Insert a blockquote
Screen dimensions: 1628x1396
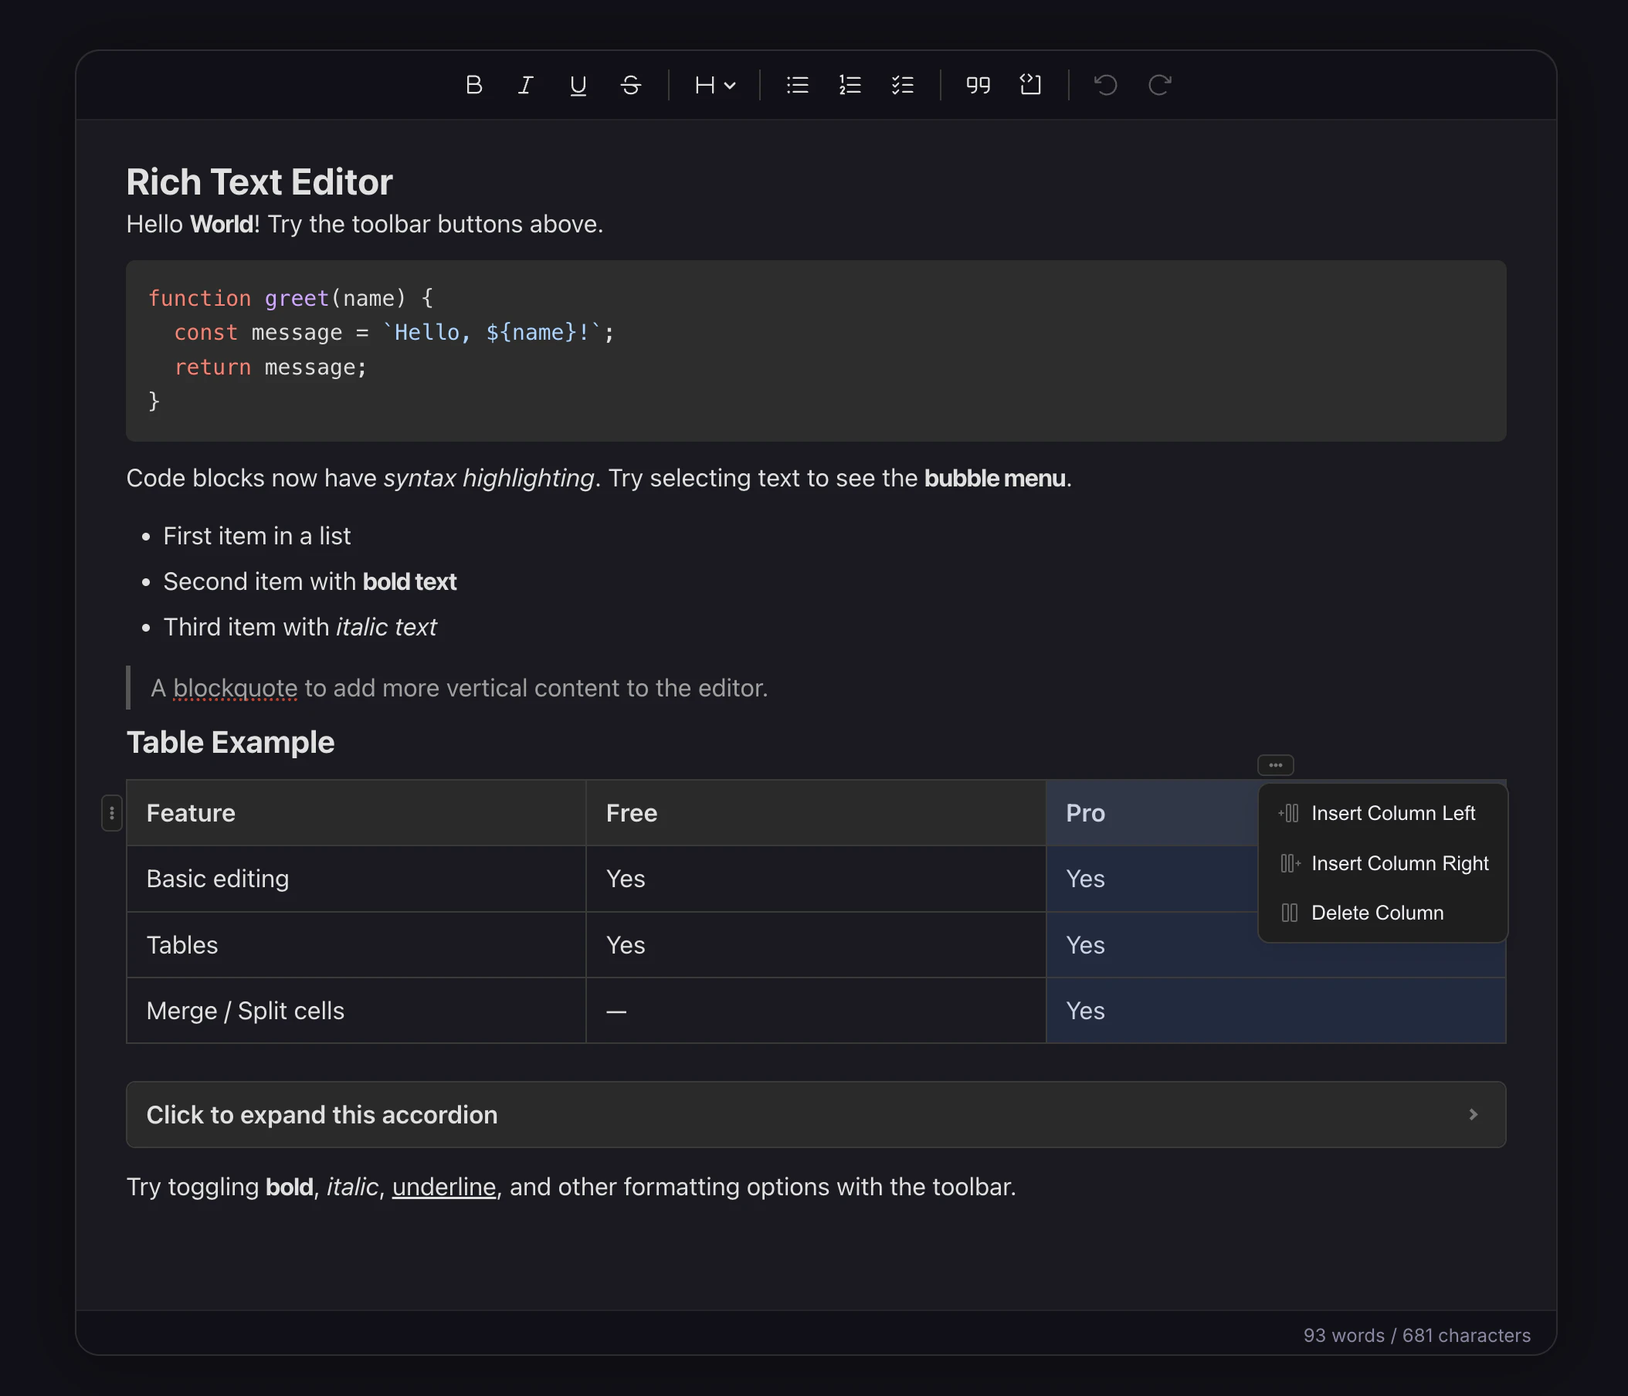977,85
